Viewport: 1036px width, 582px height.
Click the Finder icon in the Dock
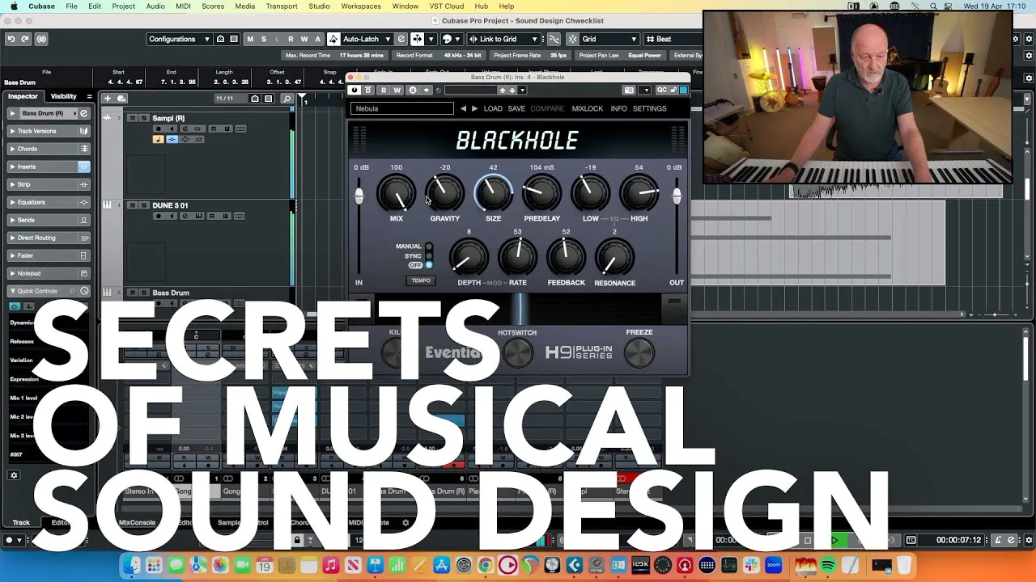[132, 565]
